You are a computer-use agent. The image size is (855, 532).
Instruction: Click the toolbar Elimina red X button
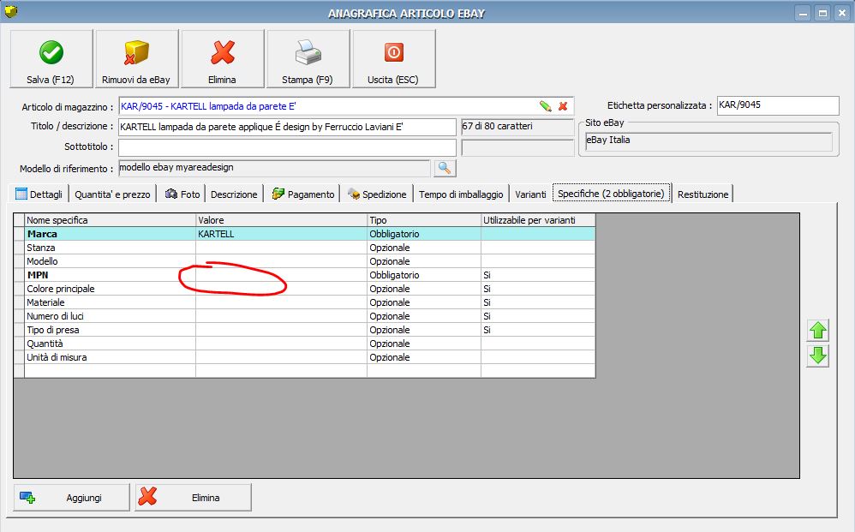(x=223, y=59)
